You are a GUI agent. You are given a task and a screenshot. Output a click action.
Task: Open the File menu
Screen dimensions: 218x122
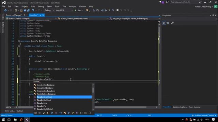pos(3,6)
